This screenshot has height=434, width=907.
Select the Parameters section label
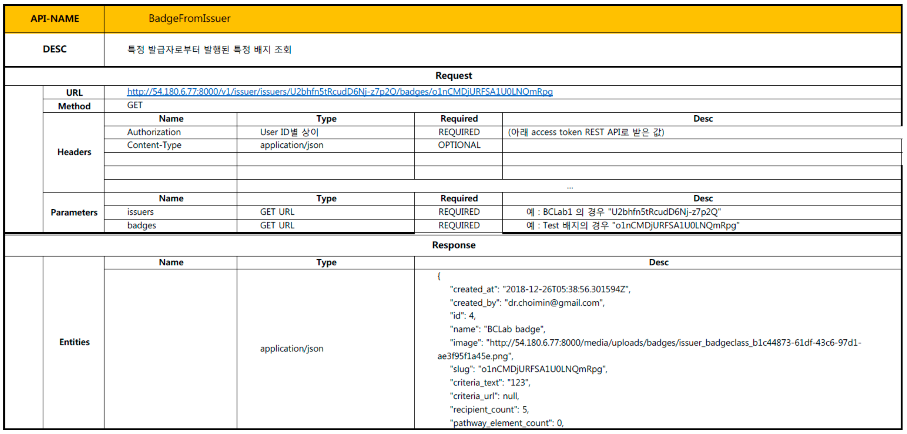click(x=74, y=212)
